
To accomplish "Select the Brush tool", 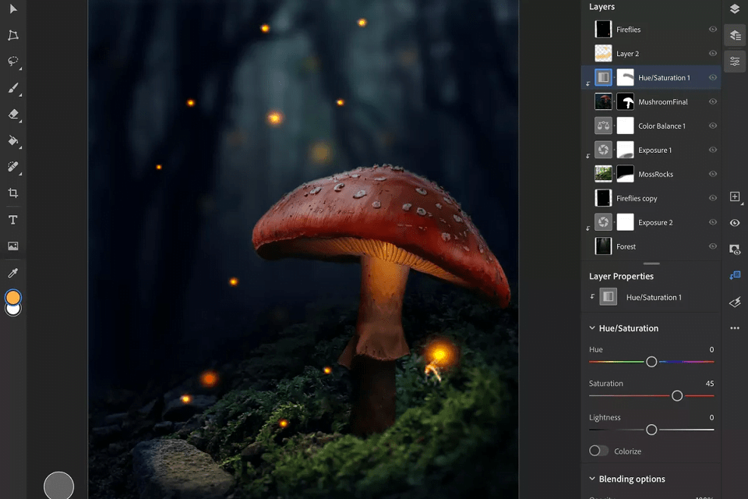I will [x=13, y=88].
